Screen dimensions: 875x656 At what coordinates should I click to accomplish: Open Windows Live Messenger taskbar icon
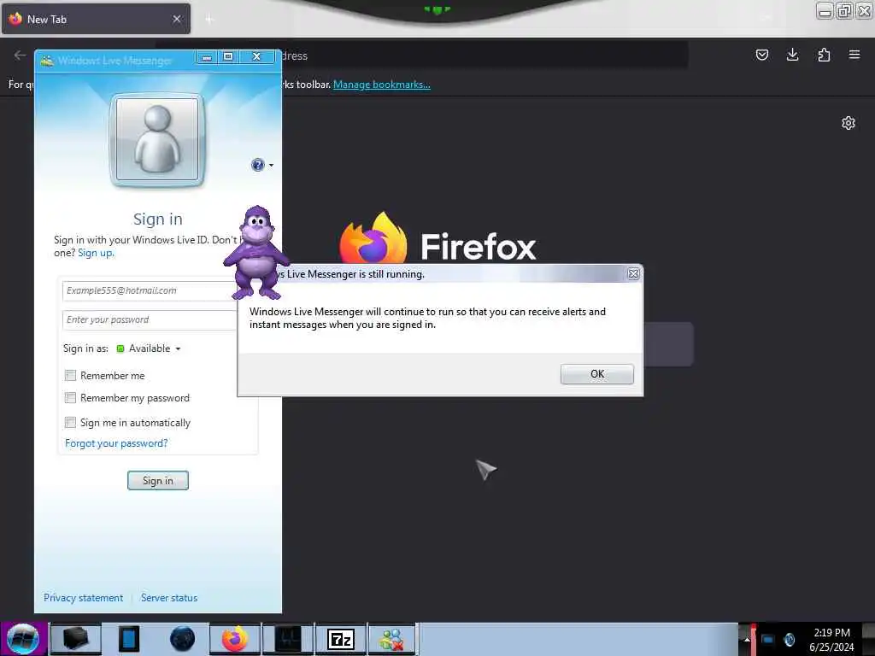[392, 639]
